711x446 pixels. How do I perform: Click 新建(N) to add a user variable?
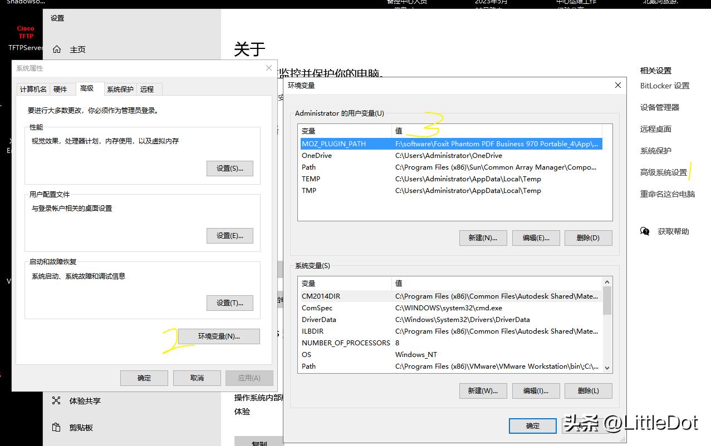(x=482, y=237)
